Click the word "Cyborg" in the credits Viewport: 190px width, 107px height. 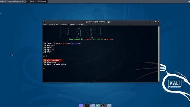click(x=88, y=39)
